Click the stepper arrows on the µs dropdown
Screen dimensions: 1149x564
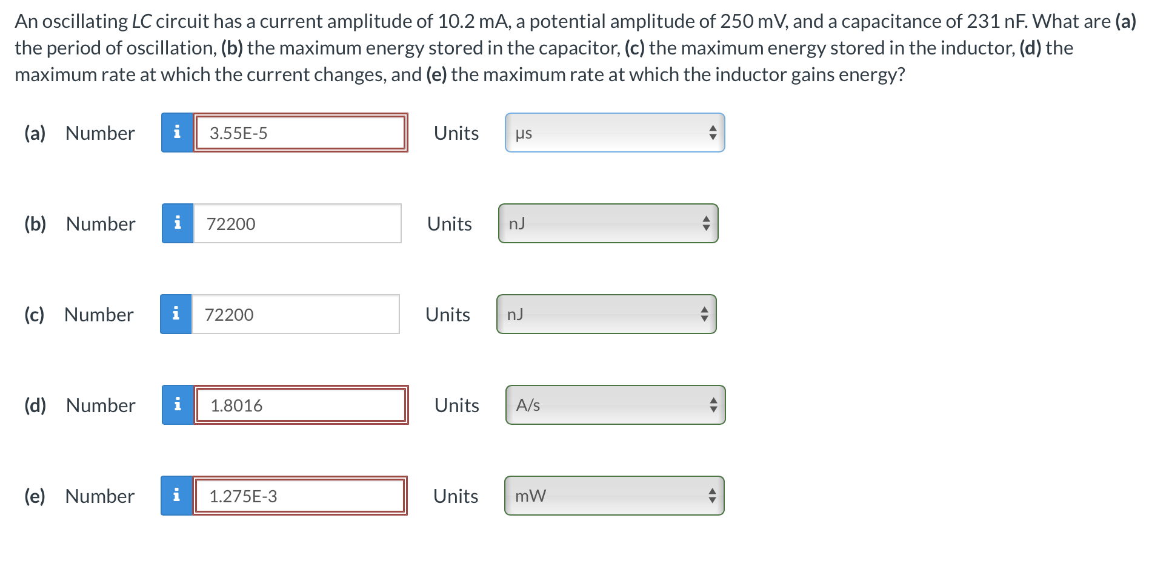713,133
